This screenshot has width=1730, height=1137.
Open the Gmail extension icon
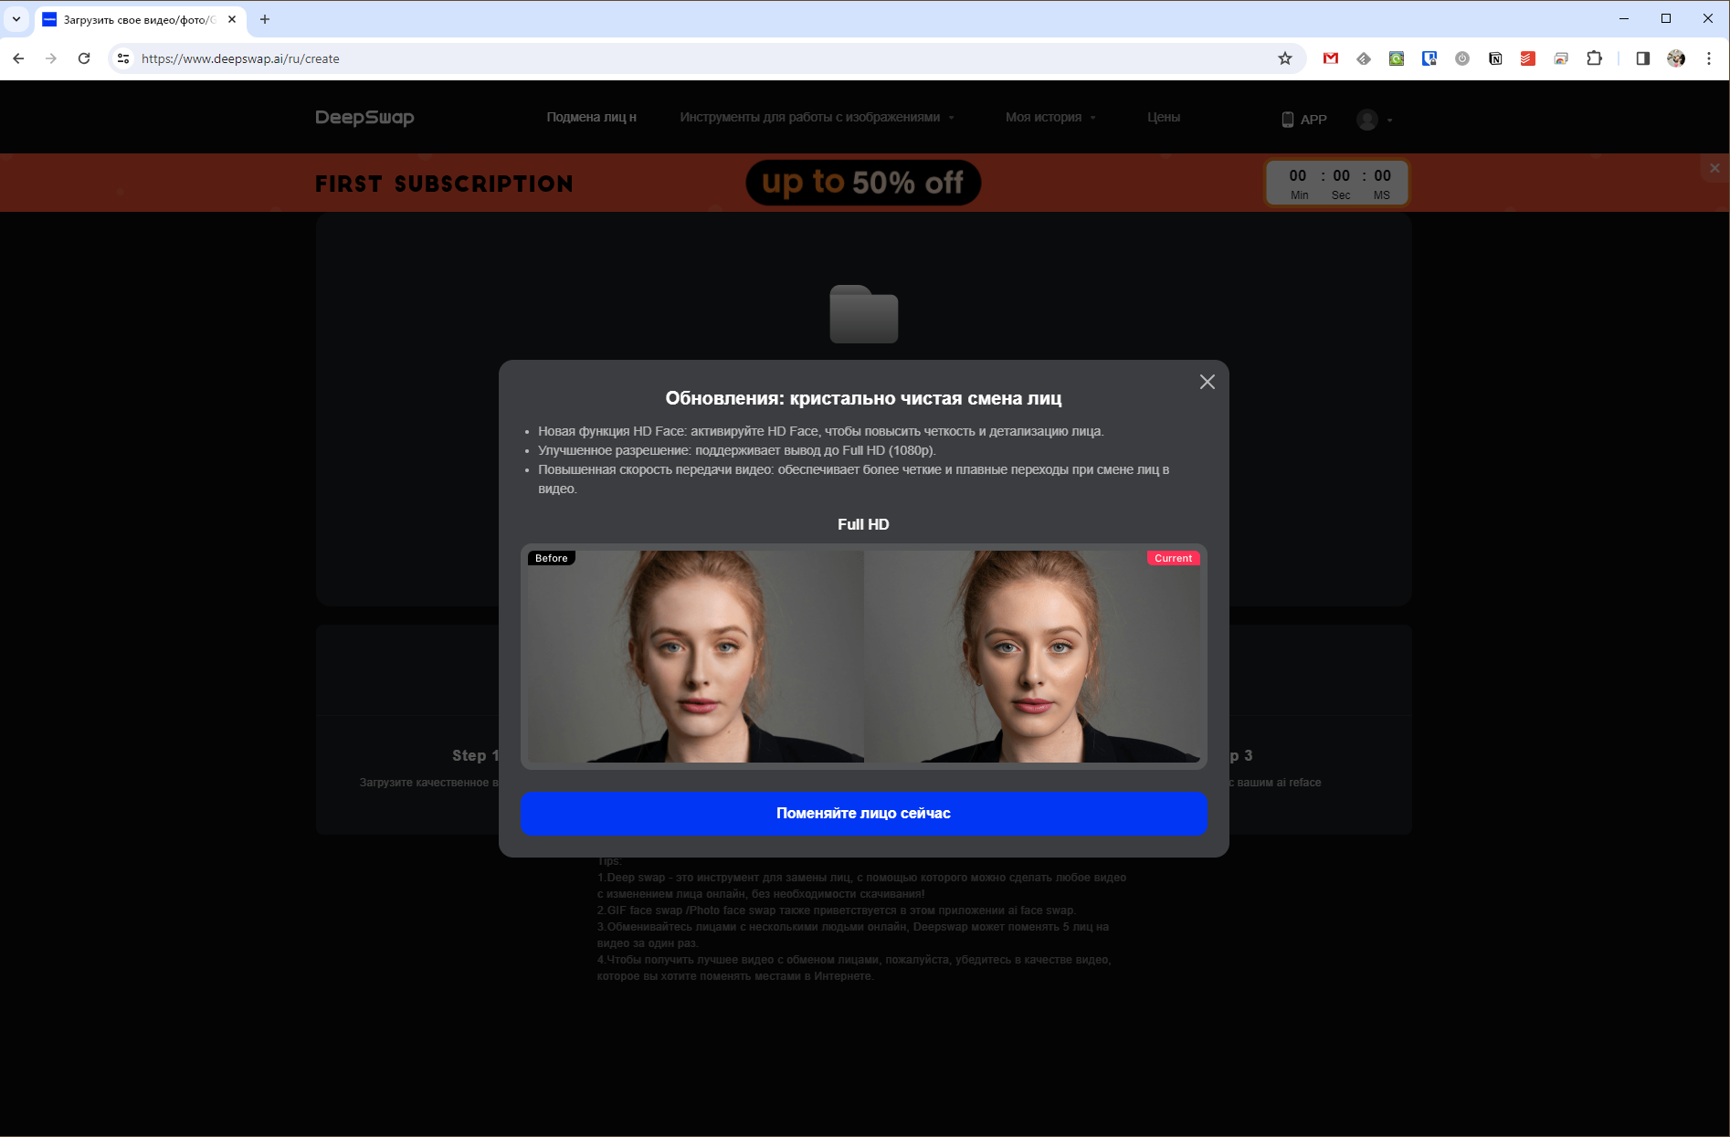(x=1331, y=58)
